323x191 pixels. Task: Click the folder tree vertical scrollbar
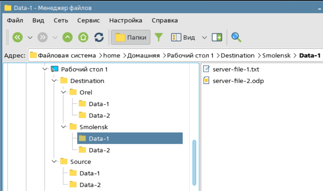coord(194,163)
